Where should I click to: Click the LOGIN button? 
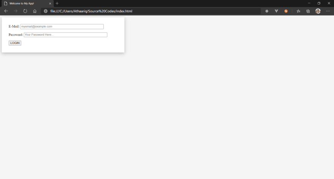coord(15,43)
